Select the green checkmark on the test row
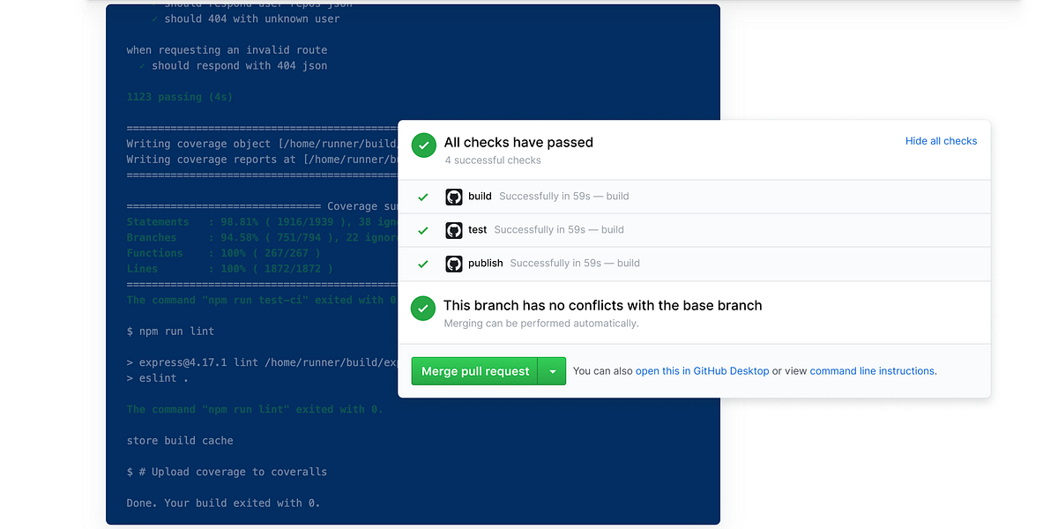1058x529 pixels. (423, 230)
